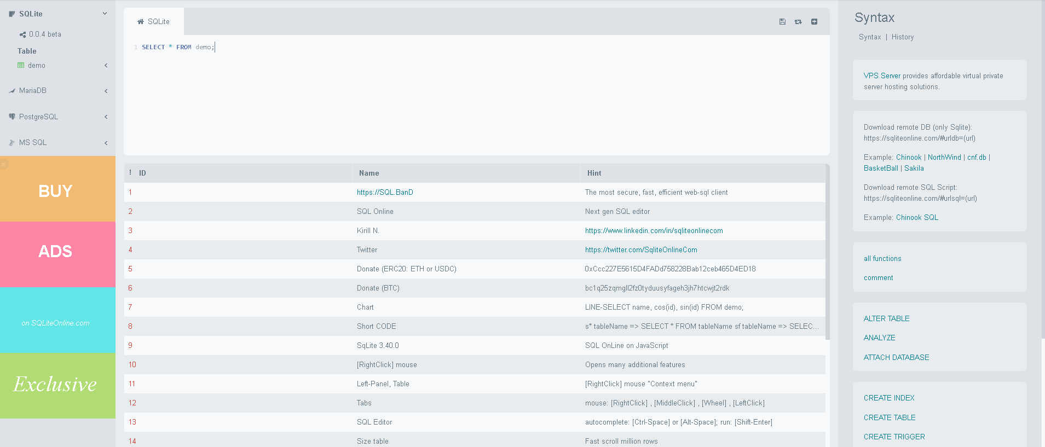
Task: Select the 'Donate (BTC)' cell
Action: tap(466, 288)
